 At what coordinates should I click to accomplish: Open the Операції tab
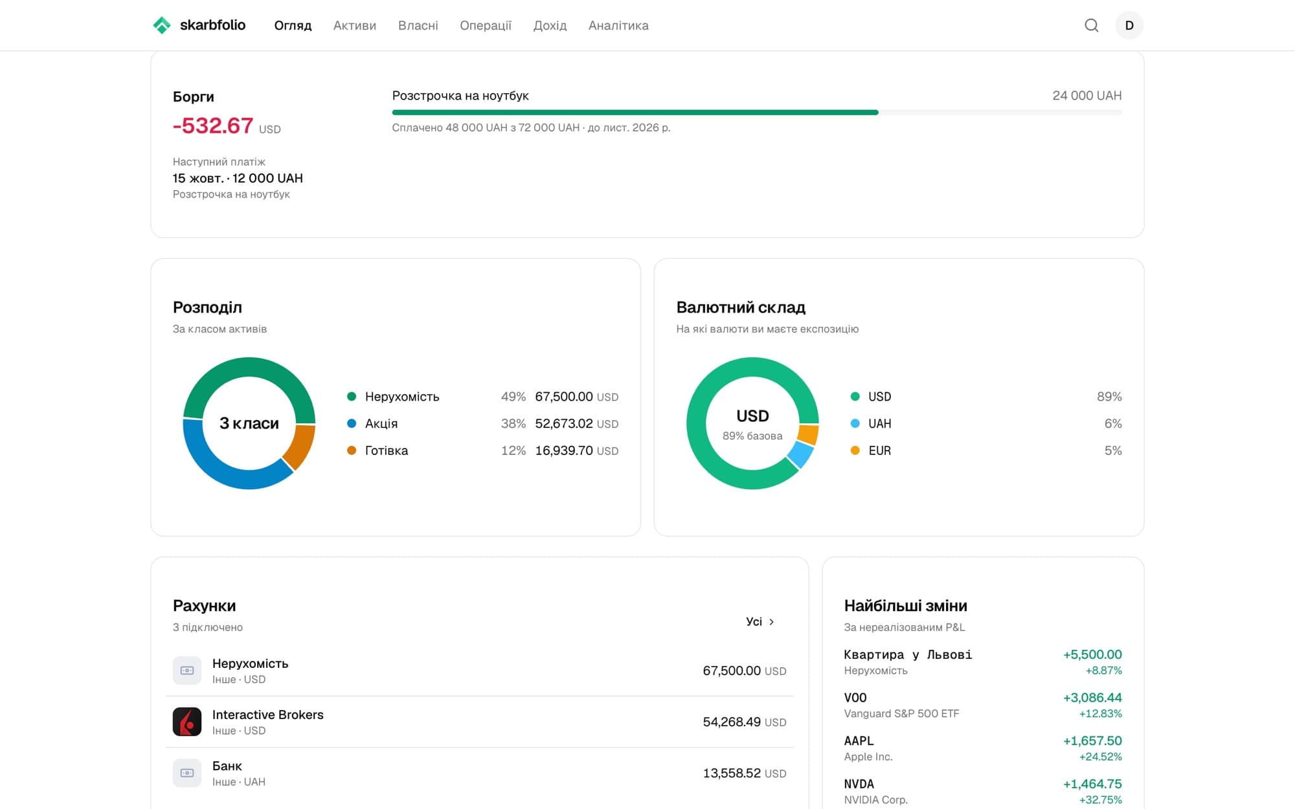pyautogui.click(x=486, y=25)
